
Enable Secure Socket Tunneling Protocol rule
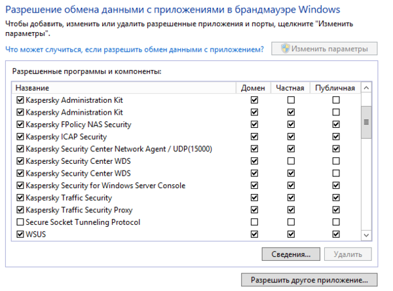click(x=20, y=222)
